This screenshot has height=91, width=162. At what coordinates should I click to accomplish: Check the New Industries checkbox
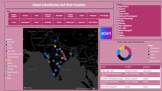point(117,26)
